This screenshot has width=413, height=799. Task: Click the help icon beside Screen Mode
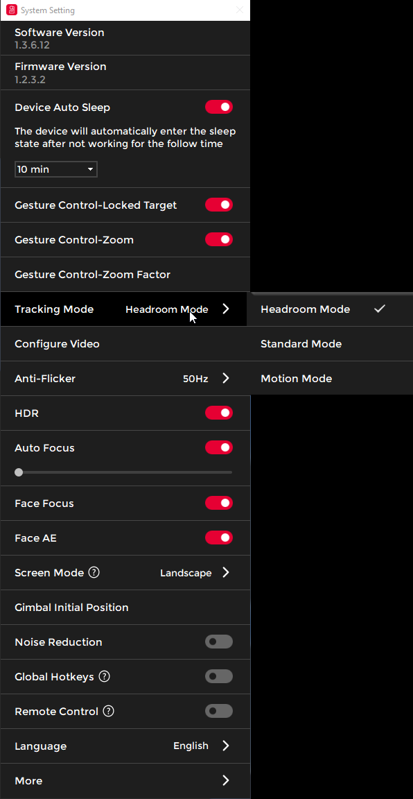click(94, 572)
